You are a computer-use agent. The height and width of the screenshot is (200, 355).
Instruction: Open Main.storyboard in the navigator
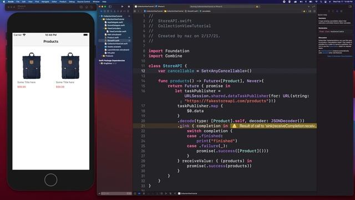pyautogui.click(x=114, y=34)
